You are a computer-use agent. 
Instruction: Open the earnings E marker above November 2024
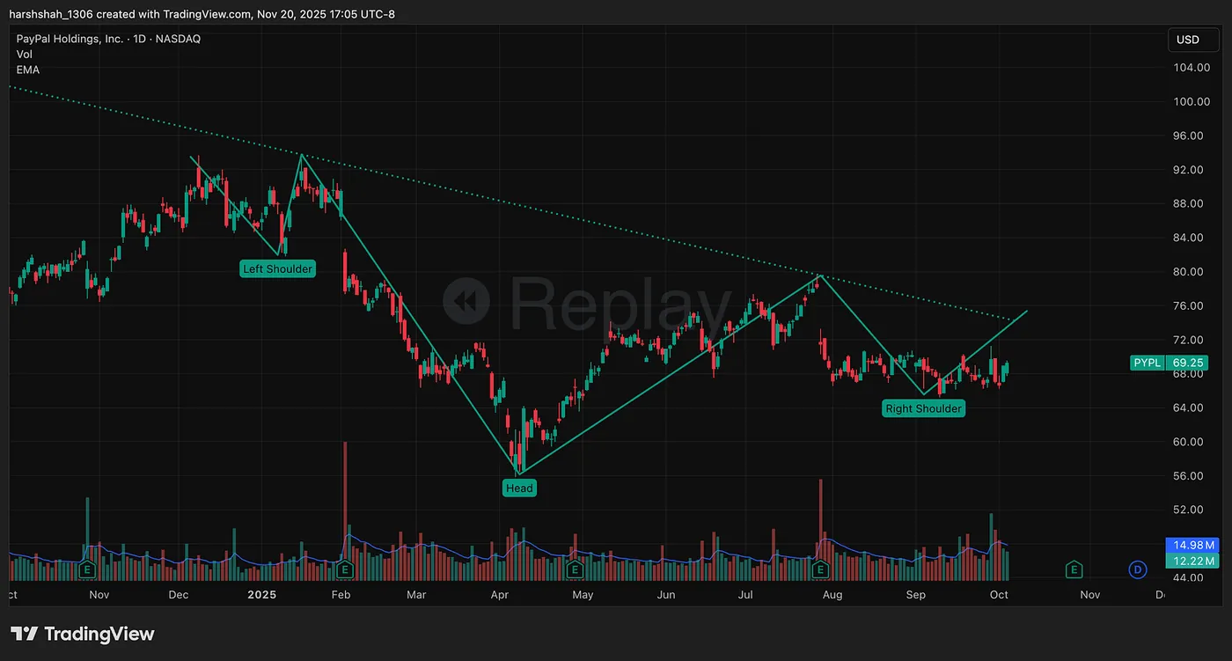point(87,570)
